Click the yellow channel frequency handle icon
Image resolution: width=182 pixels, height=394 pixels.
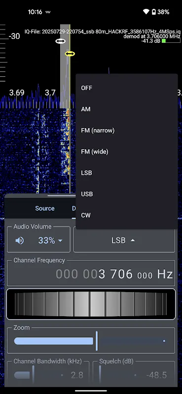coord(70,54)
